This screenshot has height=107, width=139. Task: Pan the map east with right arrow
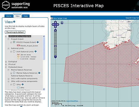[58, 25]
